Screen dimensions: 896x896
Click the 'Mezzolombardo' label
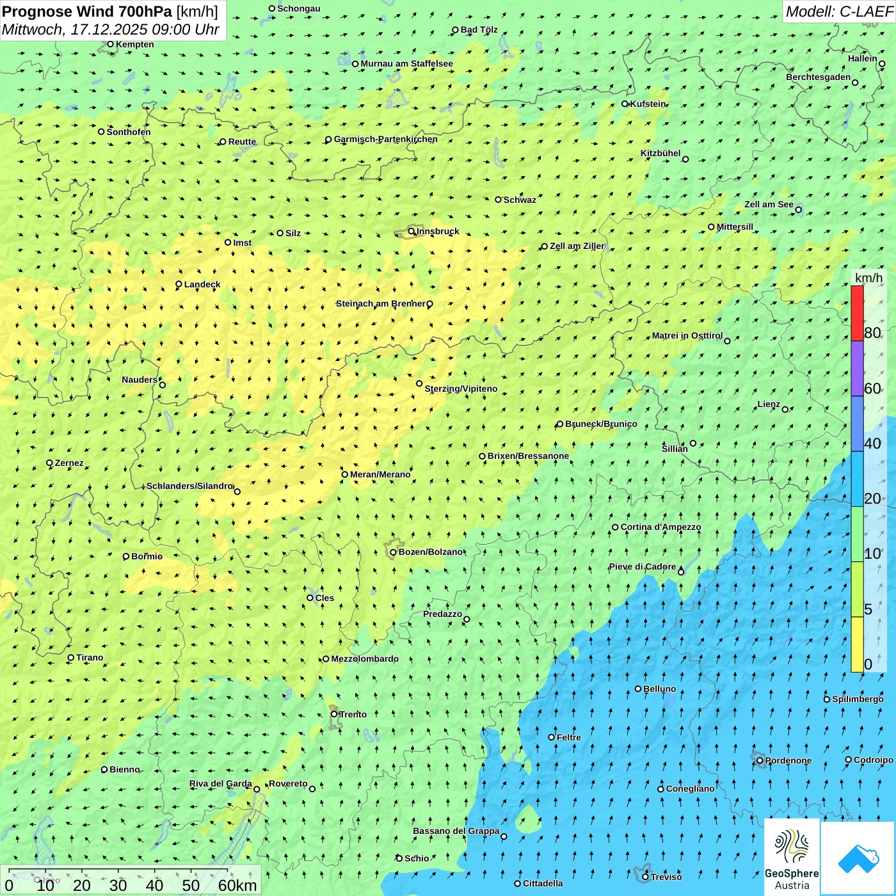click(x=365, y=659)
